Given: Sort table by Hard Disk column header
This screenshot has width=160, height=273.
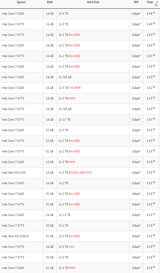Looking at the screenshot, I should tap(93, 2).
